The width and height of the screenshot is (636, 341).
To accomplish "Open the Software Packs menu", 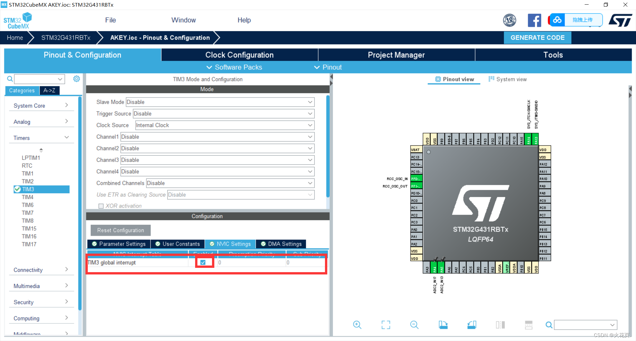I will pos(235,67).
